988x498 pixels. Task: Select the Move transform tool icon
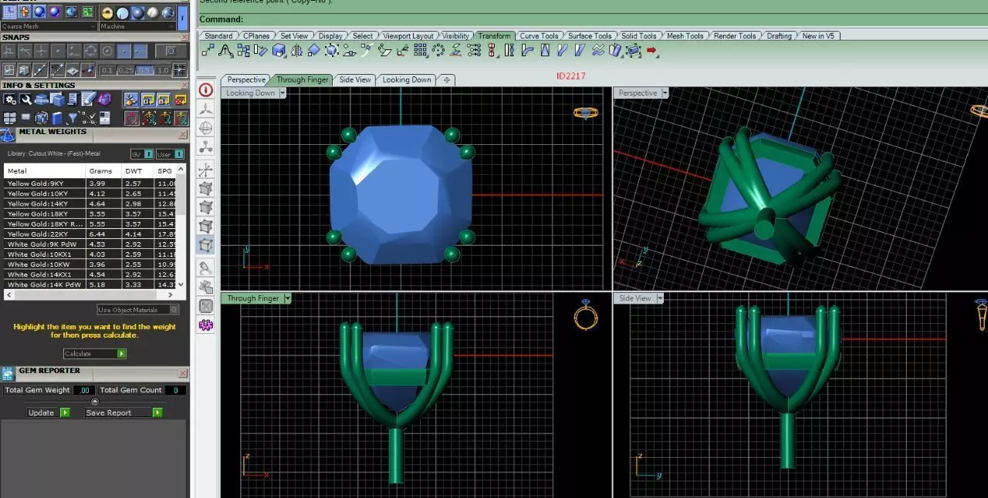point(208,50)
